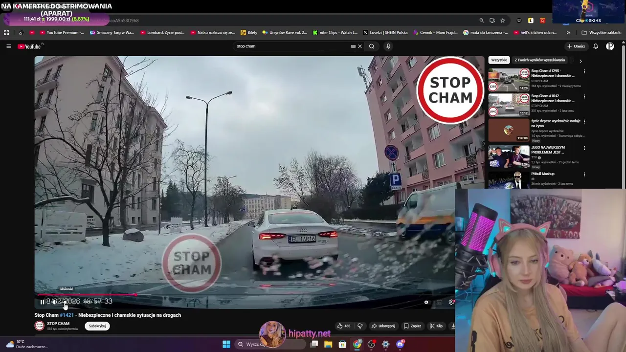The width and height of the screenshot is (626, 352).
Task: Open options menu for Stop Cham #1295
Action: 584,71
